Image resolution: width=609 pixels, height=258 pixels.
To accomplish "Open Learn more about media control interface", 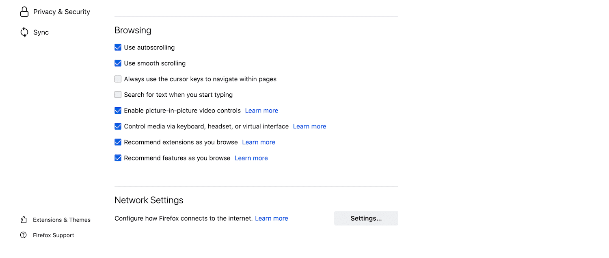I will tap(309, 126).
